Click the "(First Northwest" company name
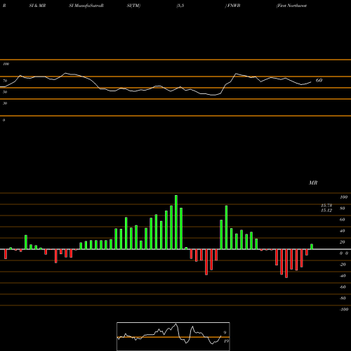This screenshot has height=351, width=351. [x=291, y=6]
